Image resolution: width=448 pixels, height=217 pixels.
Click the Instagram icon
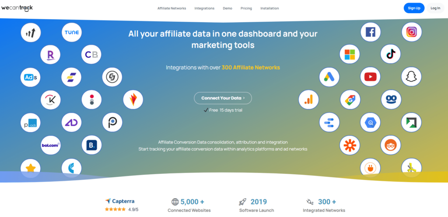(412, 32)
